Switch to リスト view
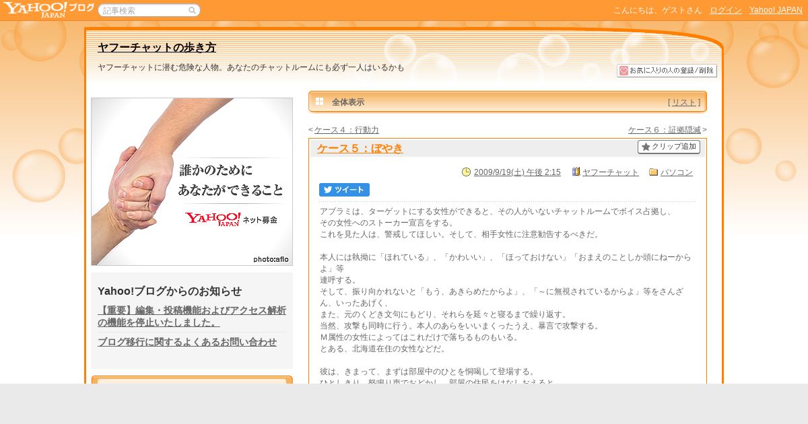 [684, 102]
